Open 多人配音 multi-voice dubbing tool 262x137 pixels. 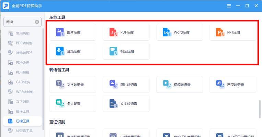[x=73, y=103]
